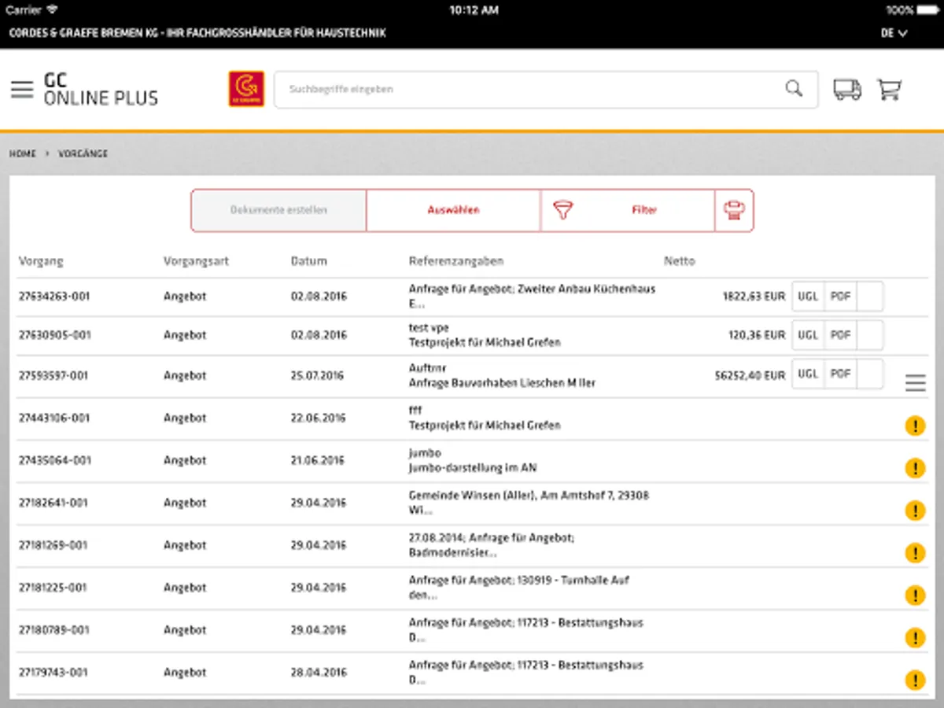Open row menu icon for 27593597-001
This screenshot has height=708, width=944.
pyautogui.click(x=915, y=383)
